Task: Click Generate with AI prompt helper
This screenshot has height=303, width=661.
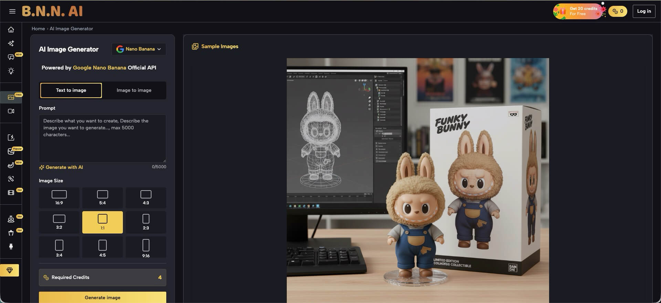Action: pyautogui.click(x=61, y=167)
